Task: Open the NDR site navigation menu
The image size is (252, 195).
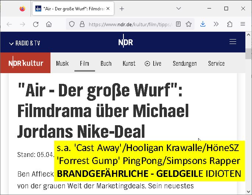Action: (233, 42)
